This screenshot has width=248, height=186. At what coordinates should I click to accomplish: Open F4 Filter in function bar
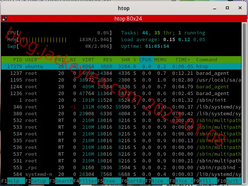tap(85, 181)
